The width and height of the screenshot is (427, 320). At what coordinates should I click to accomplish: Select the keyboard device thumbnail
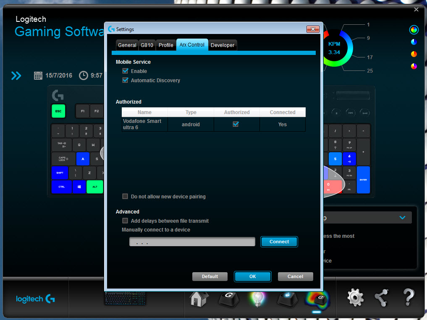125,298
